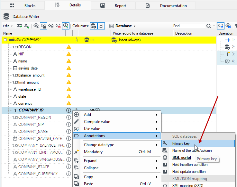This screenshot has width=237, height=187.
Task: Click the SQL script database icon
Action: 165,158
